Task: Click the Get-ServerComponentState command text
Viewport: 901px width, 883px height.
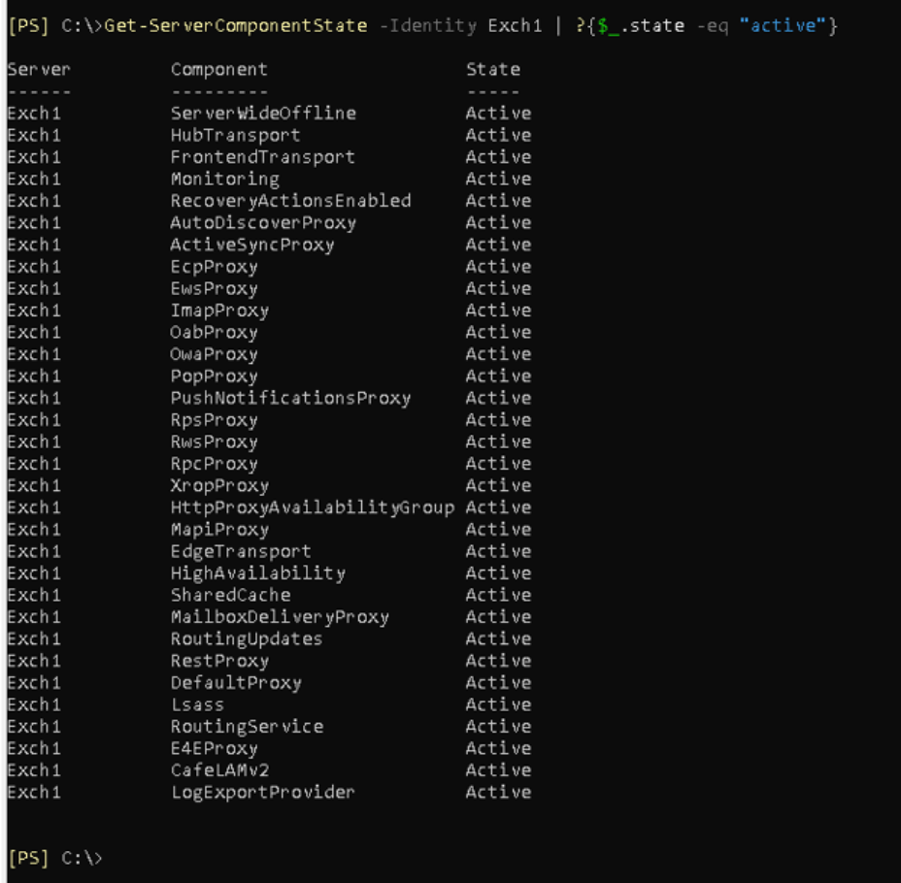Action: [236, 26]
